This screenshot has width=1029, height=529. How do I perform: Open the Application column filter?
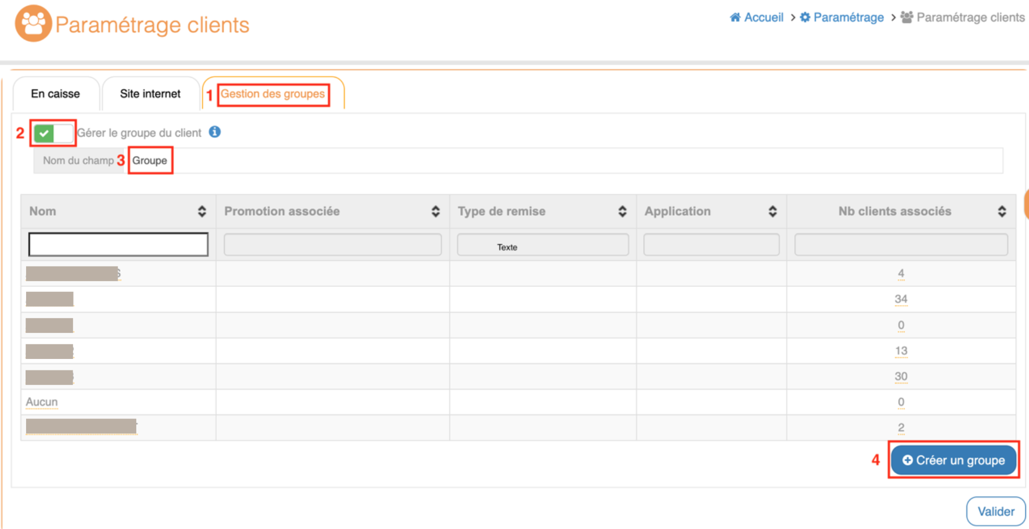711,245
